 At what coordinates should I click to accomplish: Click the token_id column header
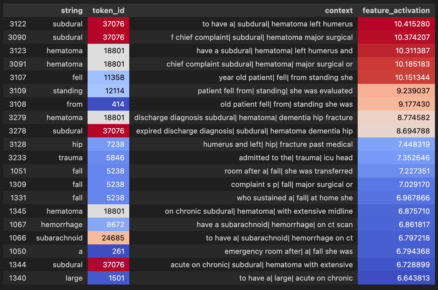[x=108, y=11]
